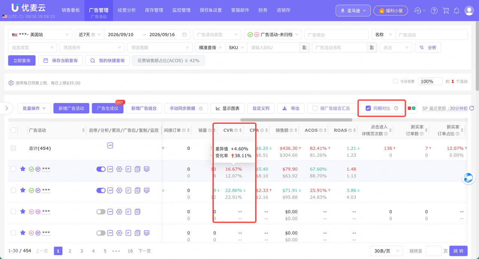This screenshot has height=259, width=479.
Task: Open the floating blue assistant bubble
Action: coord(469,178)
